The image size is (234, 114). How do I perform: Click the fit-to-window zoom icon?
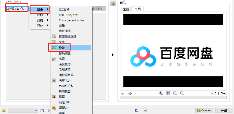click(x=168, y=93)
